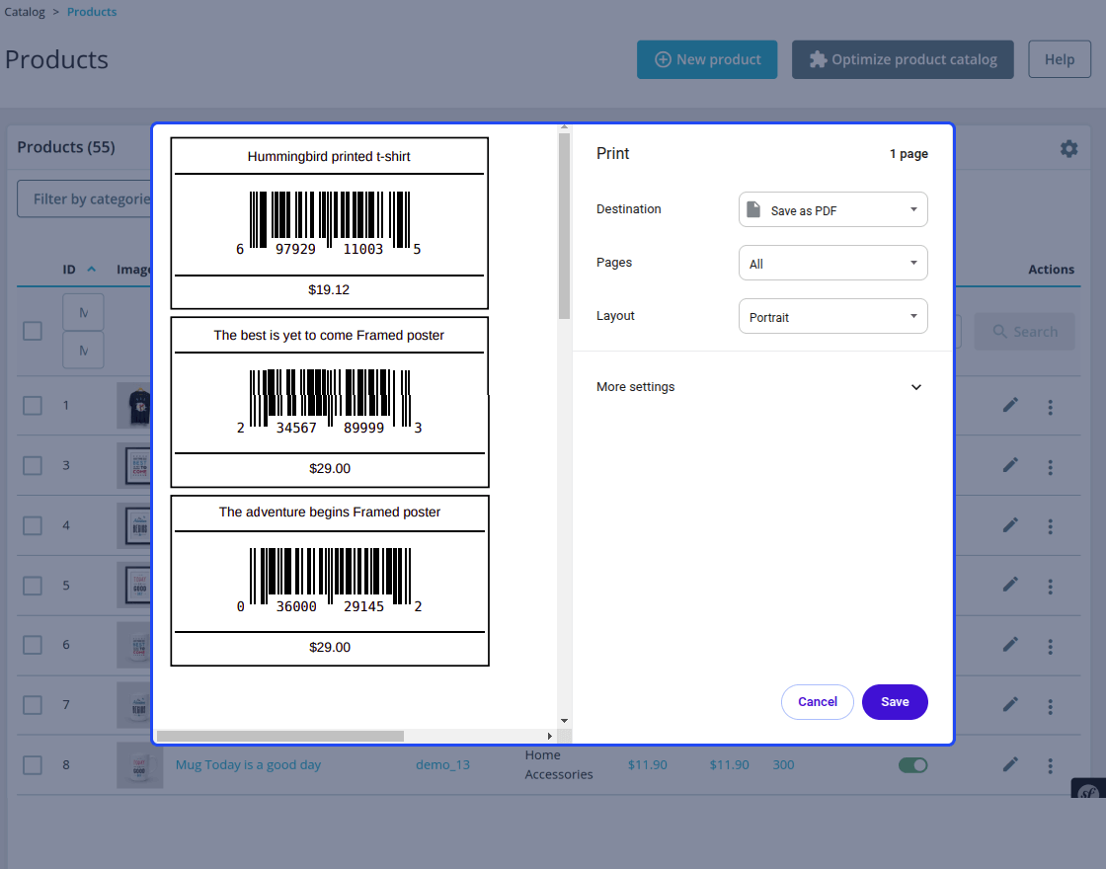Click Hummingbird printed t-shirt label in preview

click(x=329, y=157)
